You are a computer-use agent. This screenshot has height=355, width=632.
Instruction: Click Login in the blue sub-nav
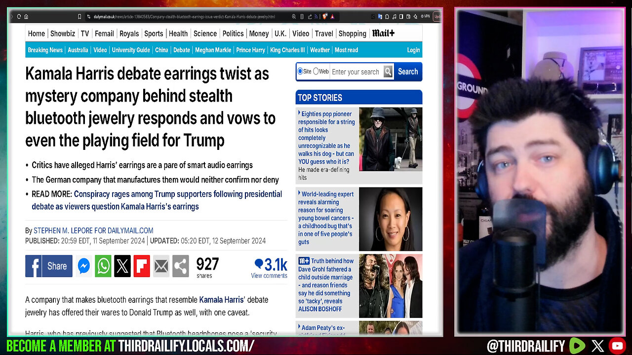coord(413,50)
